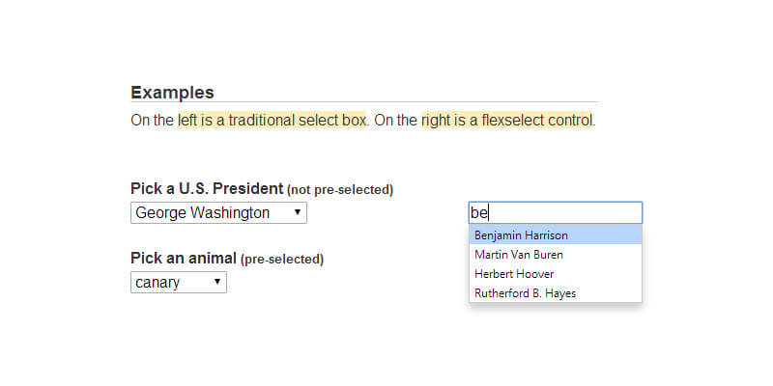Choose Benjamin Harrison from the suggestions

pyautogui.click(x=521, y=234)
